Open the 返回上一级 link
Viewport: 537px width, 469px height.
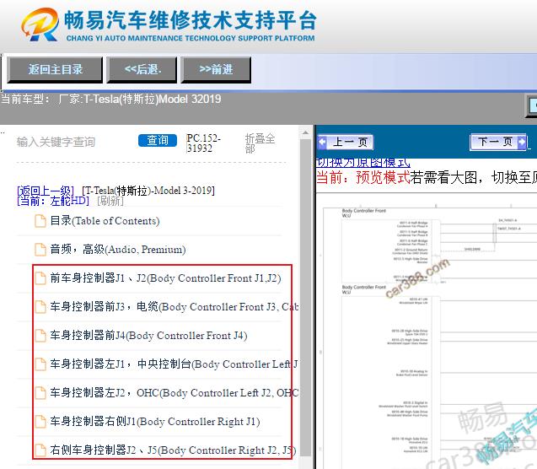[x=46, y=191]
